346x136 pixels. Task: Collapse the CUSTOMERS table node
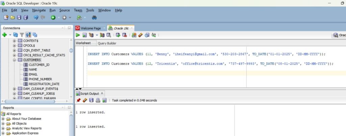[15, 60]
